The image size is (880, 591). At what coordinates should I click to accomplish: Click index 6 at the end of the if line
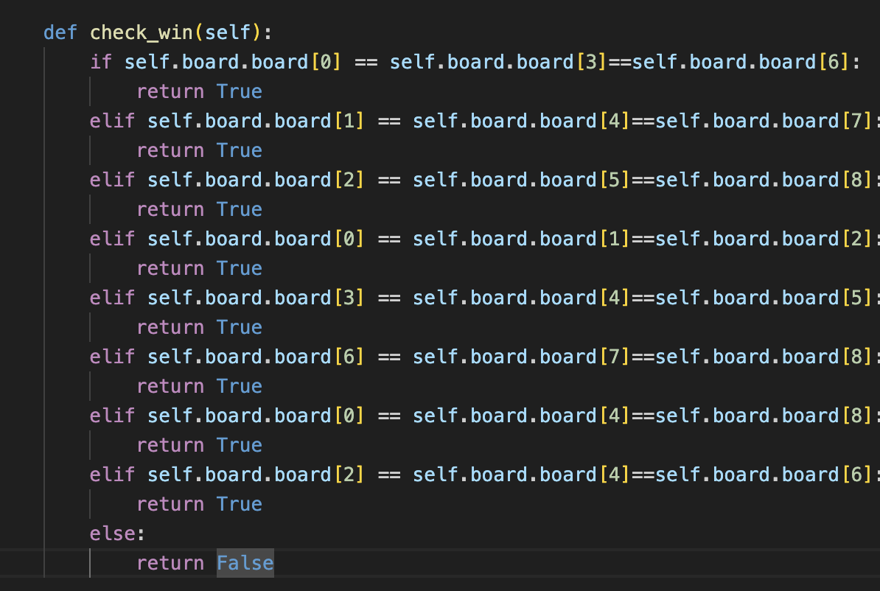click(x=834, y=62)
